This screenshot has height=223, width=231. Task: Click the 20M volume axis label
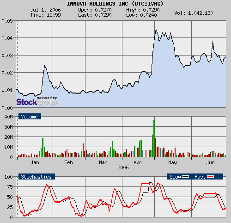tap(8, 137)
